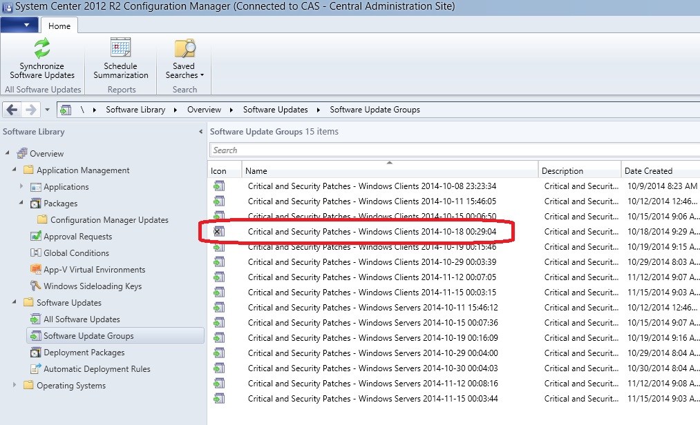700x425 pixels.
Task: Open Schedule Summarization
Action: point(121,62)
